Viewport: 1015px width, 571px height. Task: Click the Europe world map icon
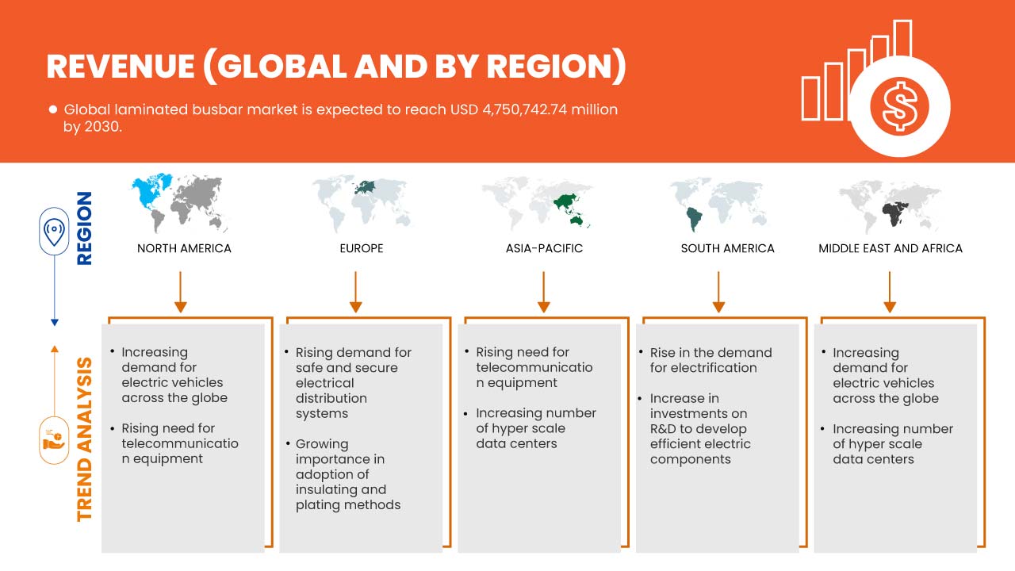[x=361, y=203]
